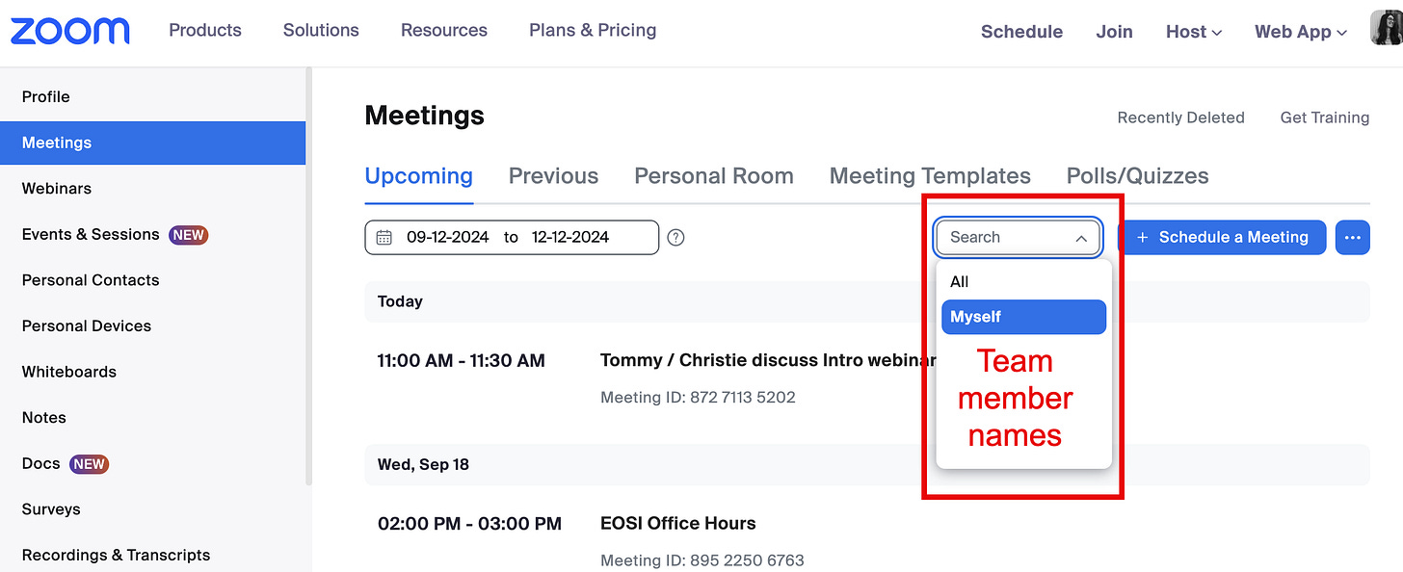Open the EOSI Office Hours meeting
1403x572 pixels.
pos(677,524)
